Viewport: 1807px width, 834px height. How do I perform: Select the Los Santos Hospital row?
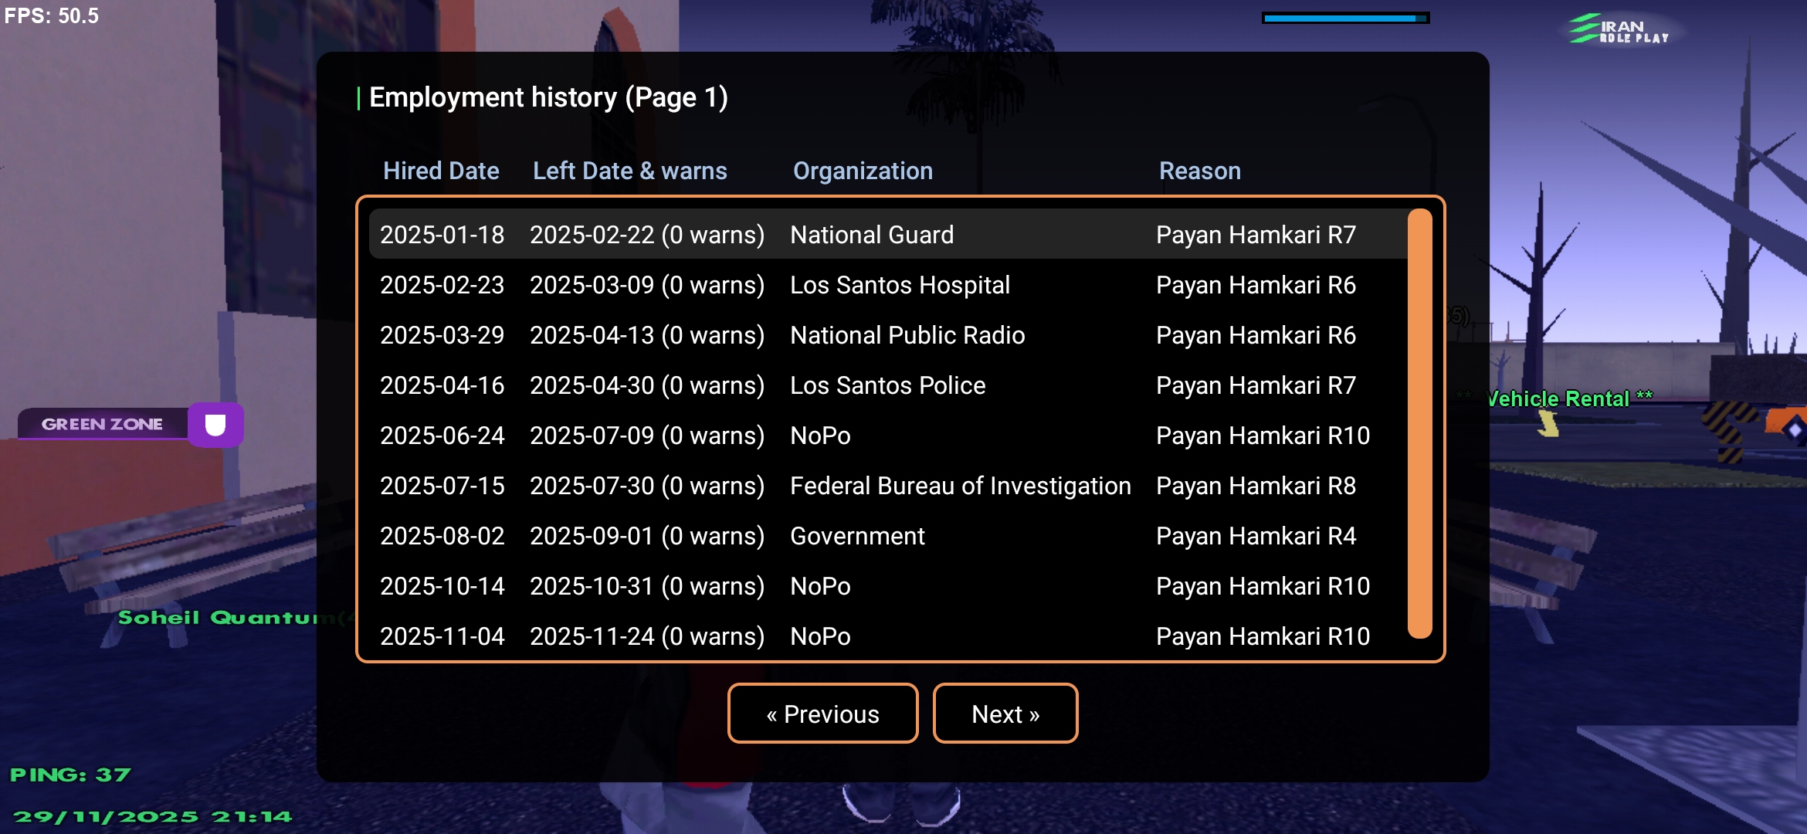coord(899,285)
